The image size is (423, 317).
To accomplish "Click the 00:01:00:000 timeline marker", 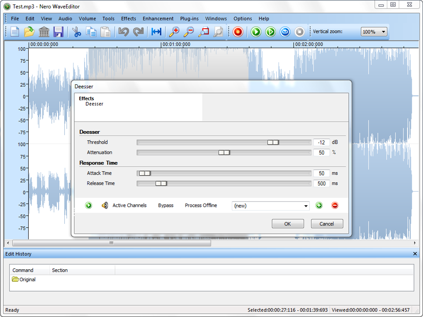I will tap(176, 44).
